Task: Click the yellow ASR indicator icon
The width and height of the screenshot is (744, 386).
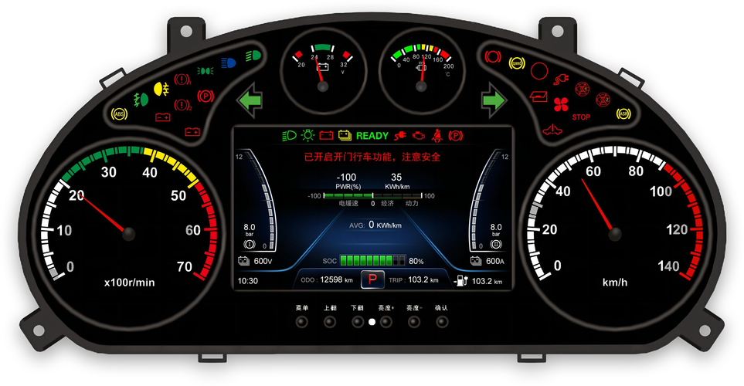Action: (x=623, y=113)
